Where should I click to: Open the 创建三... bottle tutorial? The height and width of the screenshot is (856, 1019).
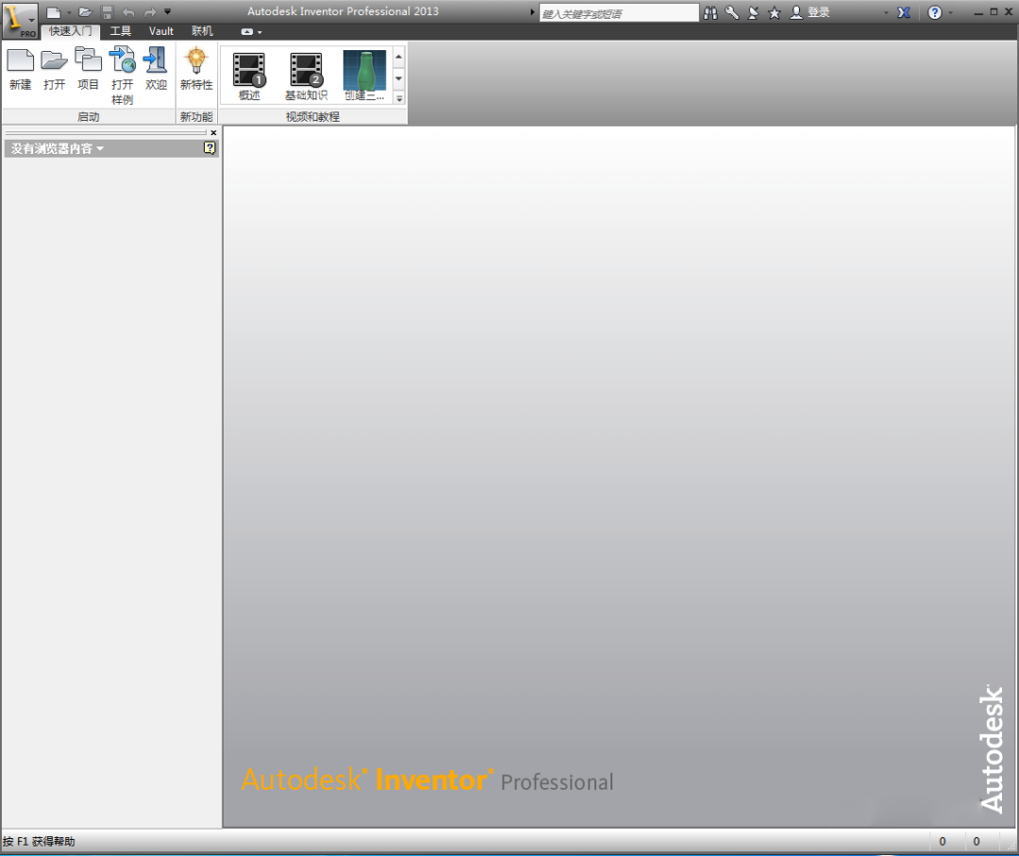pyautogui.click(x=364, y=76)
